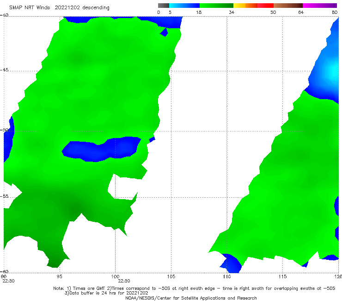
Task: Click the NOAA/NESDIS credit line
Action: tap(191, 298)
